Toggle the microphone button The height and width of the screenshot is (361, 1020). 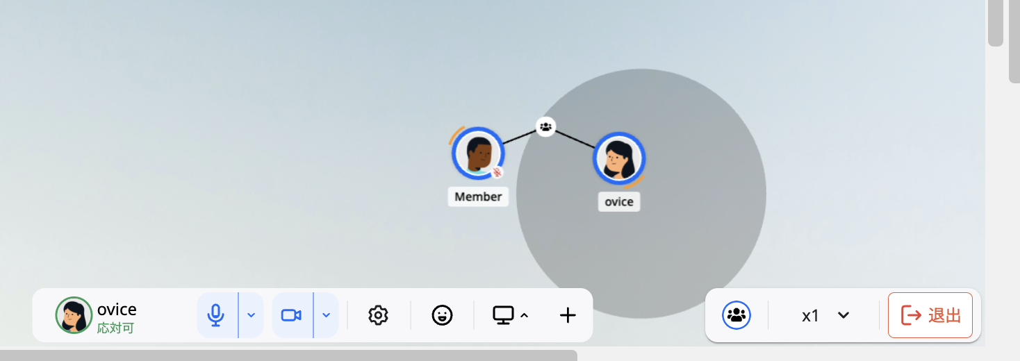217,315
